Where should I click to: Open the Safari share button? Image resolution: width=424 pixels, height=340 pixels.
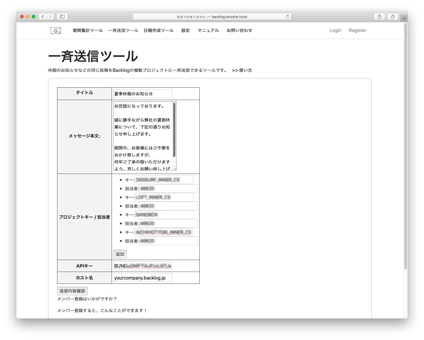[x=379, y=17]
